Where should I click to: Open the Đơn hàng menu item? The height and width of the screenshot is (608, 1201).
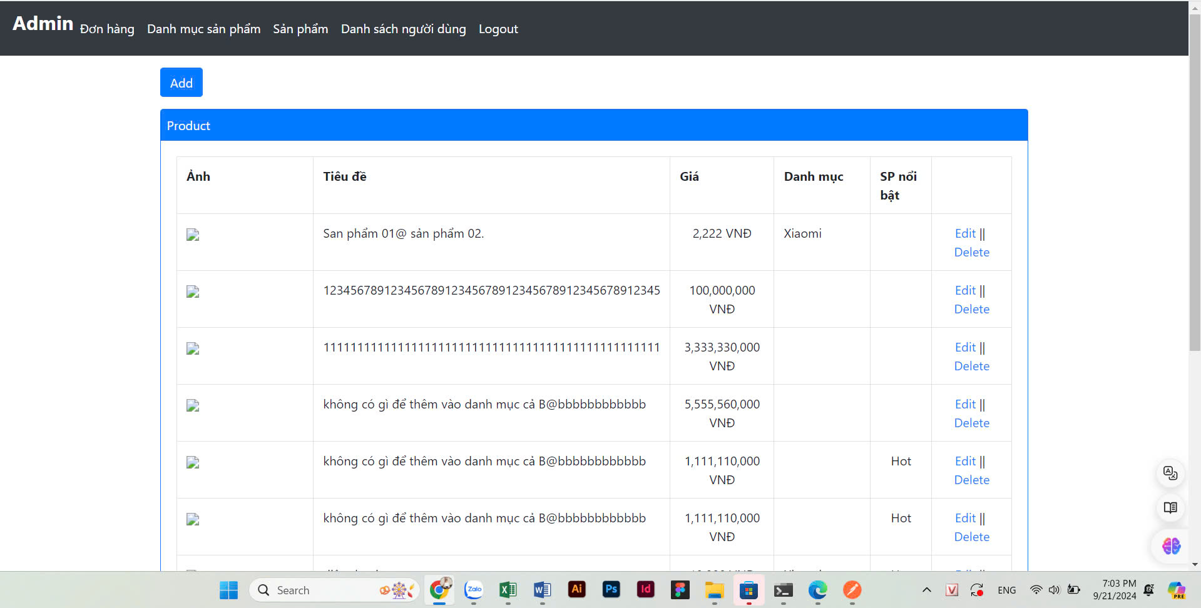click(107, 29)
